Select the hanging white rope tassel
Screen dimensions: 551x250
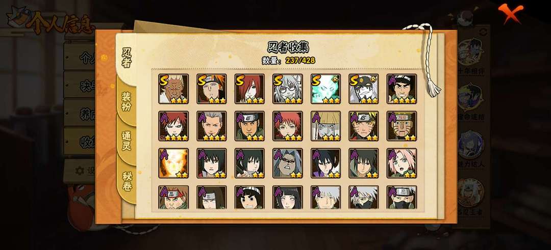426,60
